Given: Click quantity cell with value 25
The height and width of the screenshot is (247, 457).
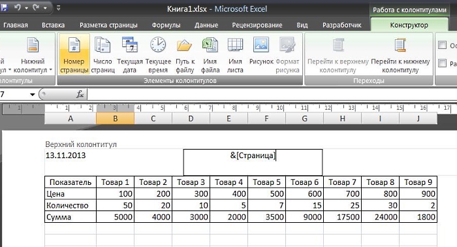Looking at the screenshot, I should [343, 206].
